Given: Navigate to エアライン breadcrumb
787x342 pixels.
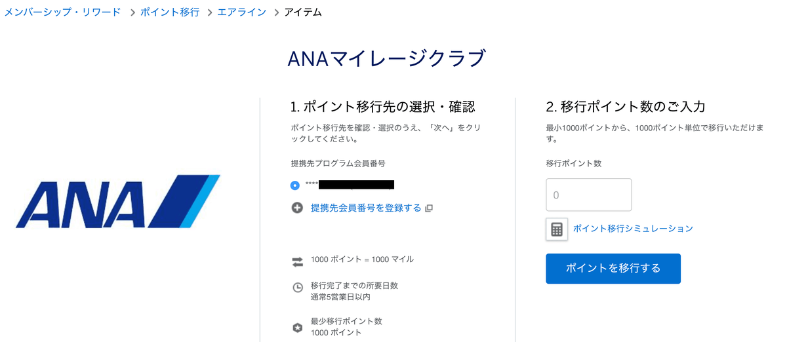Looking at the screenshot, I should (242, 12).
